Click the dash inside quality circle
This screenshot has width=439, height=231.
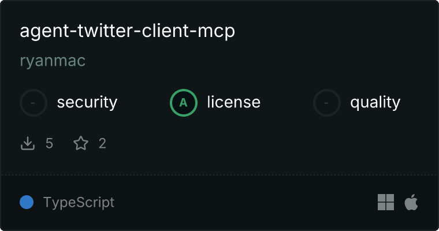pyautogui.click(x=326, y=103)
